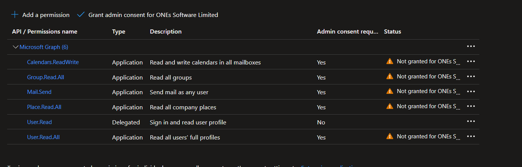Click the warning icon on the Mail.Send status
The width and height of the screenshot is (522, 167).
389,91
